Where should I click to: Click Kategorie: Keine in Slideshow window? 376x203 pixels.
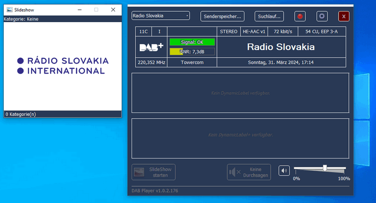[21, 19]
